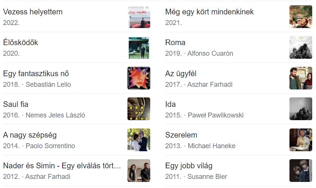Open the Még egy kört mindenkinek title
Screen dimensions: 316x188
click(209, 12)
